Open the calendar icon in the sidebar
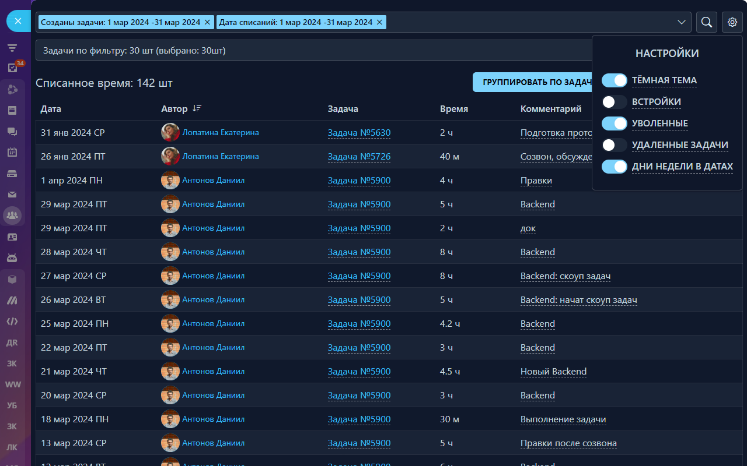 [x=12, y=153]
